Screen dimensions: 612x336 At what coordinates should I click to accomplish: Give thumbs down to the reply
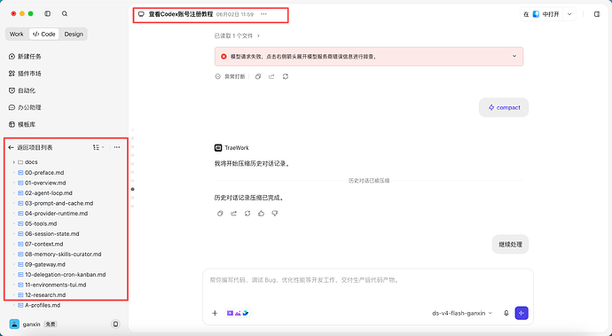[275, 214]
